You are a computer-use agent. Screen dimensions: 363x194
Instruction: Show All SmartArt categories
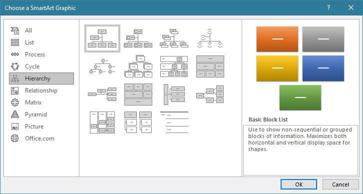point(41,30)
